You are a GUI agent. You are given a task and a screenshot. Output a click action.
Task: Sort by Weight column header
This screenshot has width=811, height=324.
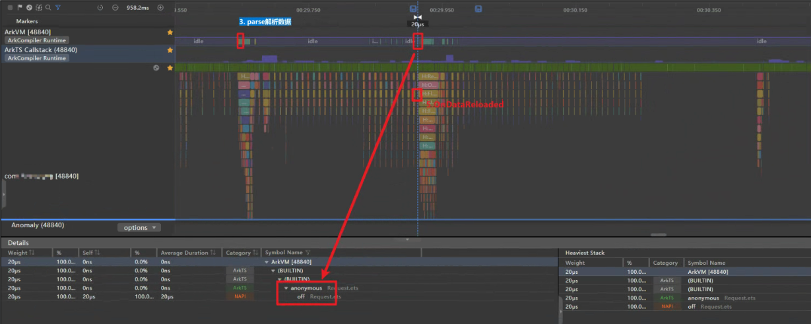(x=21, y=253)
